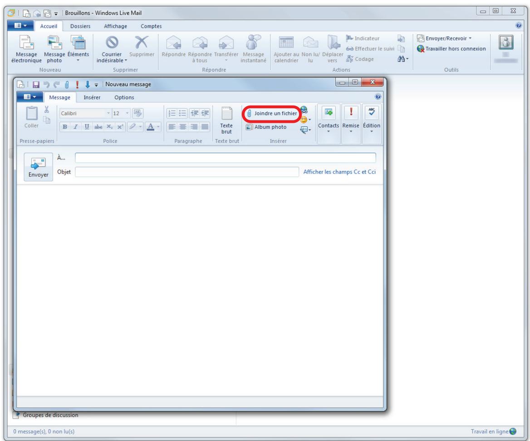530x441 pixels.
Task: Toggle Subscript formatting
Action: point(109,126)
